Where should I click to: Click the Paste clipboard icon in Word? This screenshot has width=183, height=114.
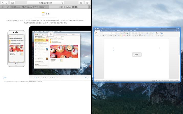click(x=96, y=33)
